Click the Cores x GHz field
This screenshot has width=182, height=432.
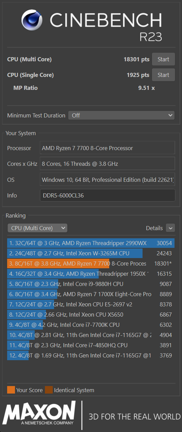pyautogui.click(x=107, y=164)
